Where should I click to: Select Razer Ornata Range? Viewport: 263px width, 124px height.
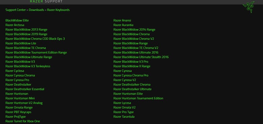click(19, 108)
